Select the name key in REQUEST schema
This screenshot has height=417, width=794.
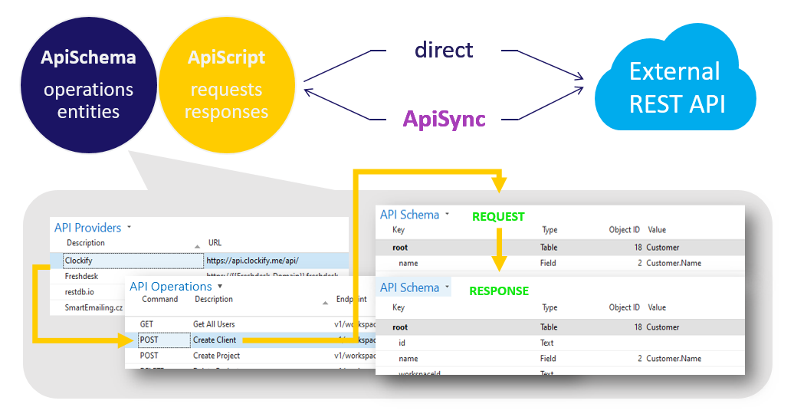(x=408, y=263)
